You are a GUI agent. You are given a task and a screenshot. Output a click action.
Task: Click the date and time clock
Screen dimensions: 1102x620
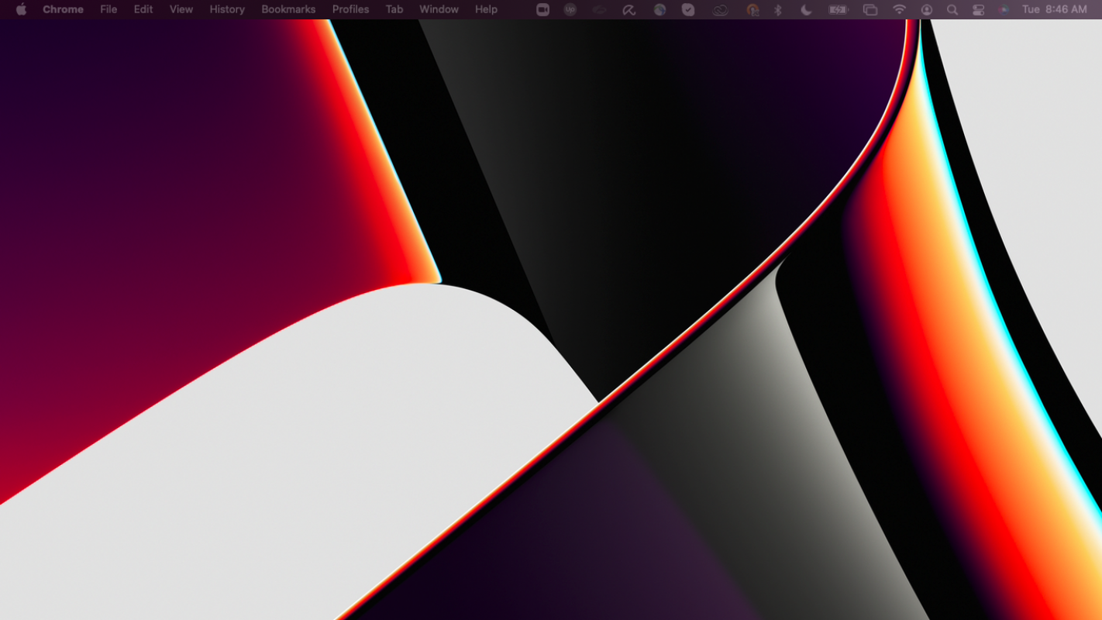click(1054, 9)
